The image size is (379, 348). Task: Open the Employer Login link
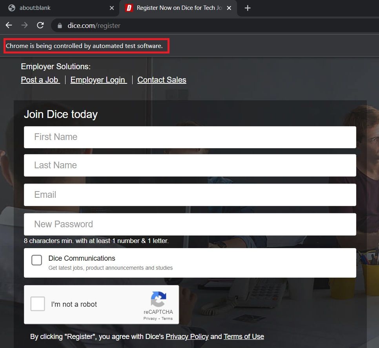click(x=98, y=80)
